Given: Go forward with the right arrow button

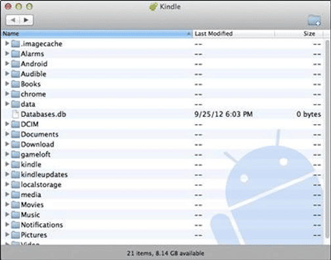Looking at the screenshot, I should coord(26,20).
